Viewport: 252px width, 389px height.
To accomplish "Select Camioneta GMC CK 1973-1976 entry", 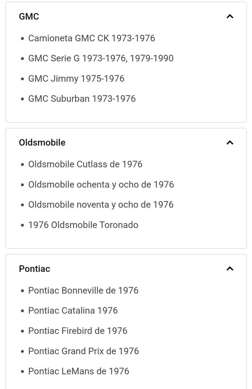I will pyautogui.click(x=92, y=38).
